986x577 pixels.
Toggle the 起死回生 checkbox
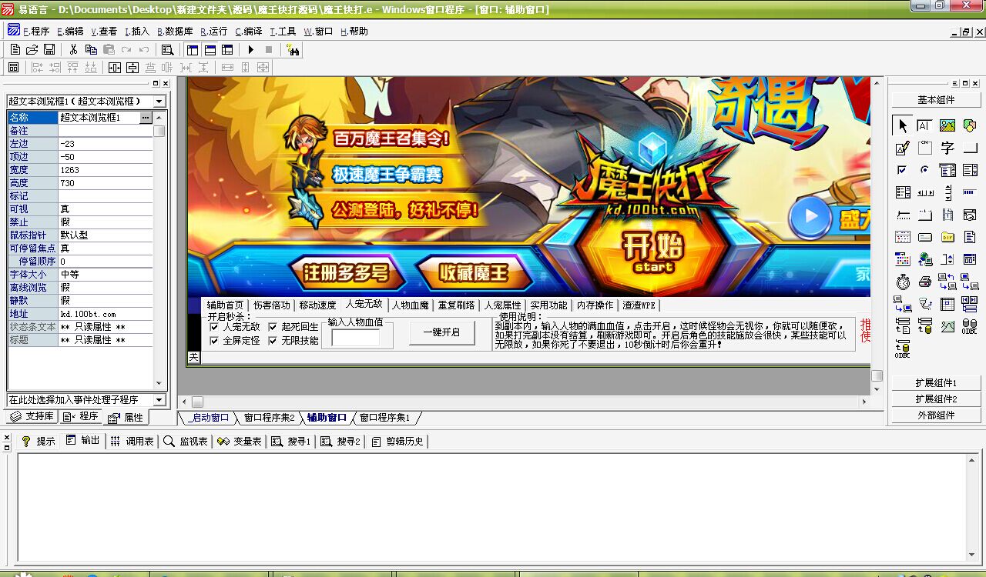(273, 327)
